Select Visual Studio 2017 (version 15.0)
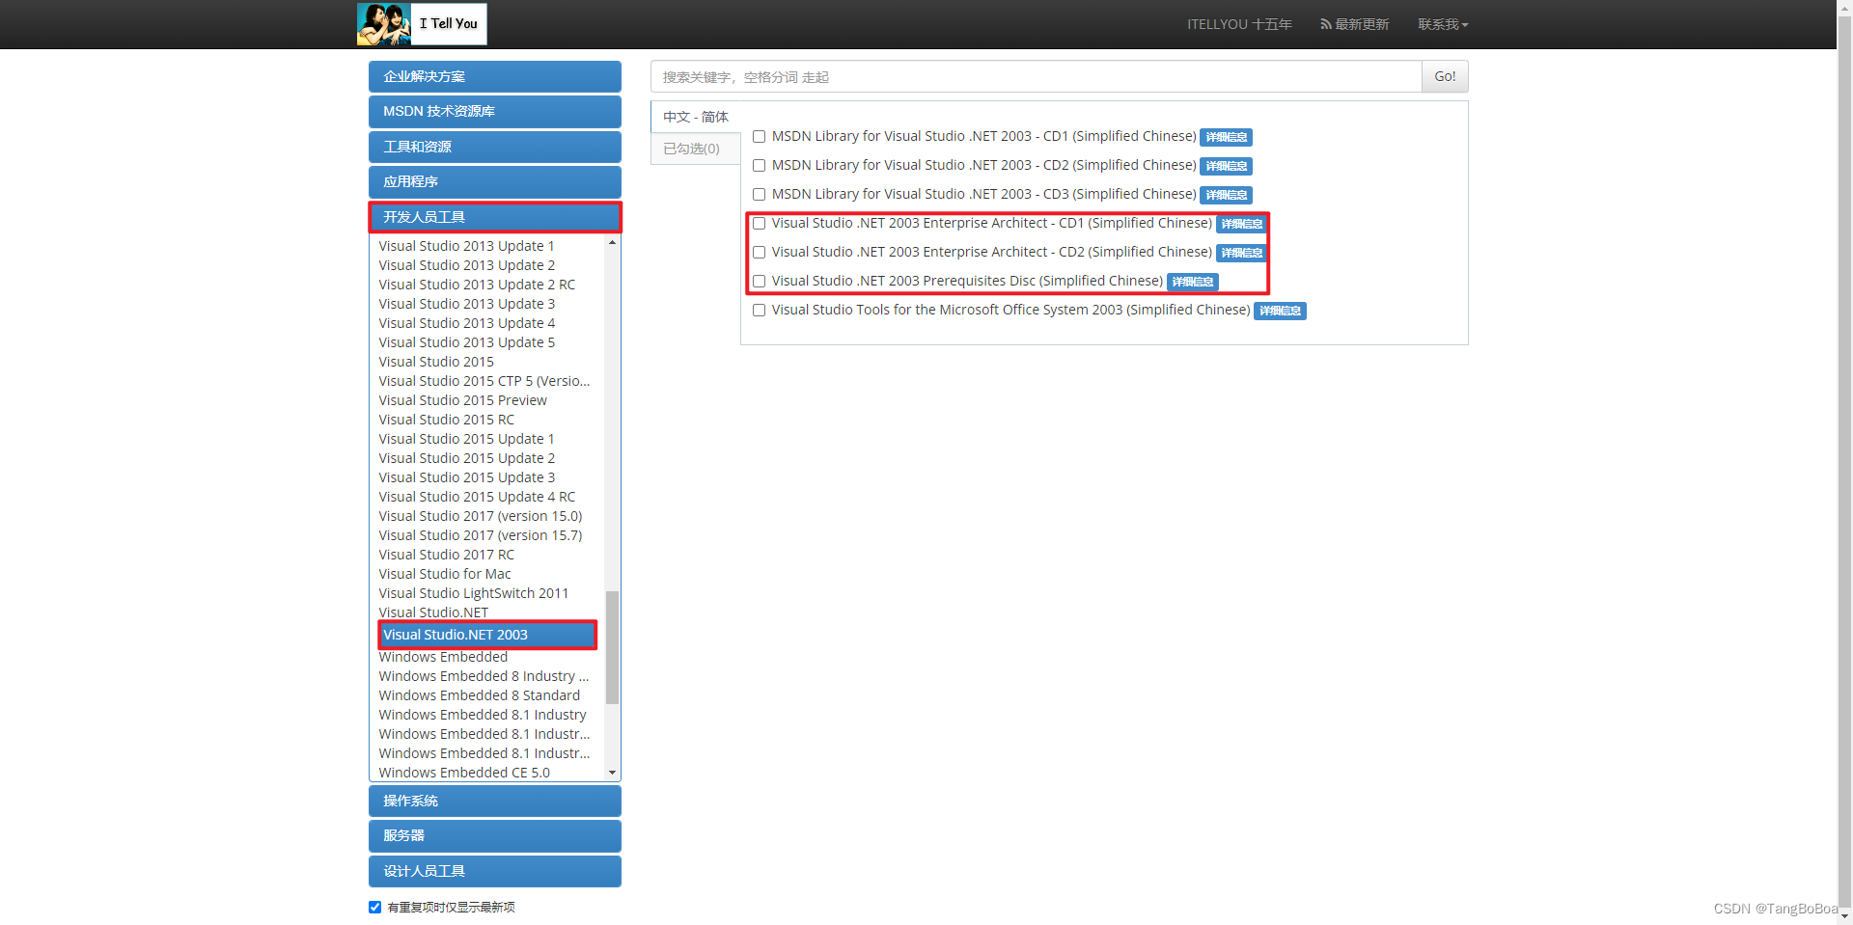This screenshot has width=1853, height=925. pos(481,516)
